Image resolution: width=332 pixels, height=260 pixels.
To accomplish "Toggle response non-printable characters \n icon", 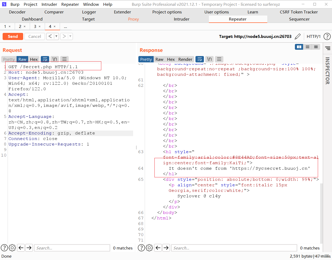I will 209,59.
